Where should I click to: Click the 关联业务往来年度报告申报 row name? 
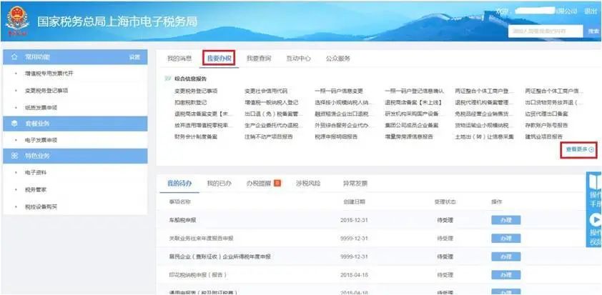point(201,239)
